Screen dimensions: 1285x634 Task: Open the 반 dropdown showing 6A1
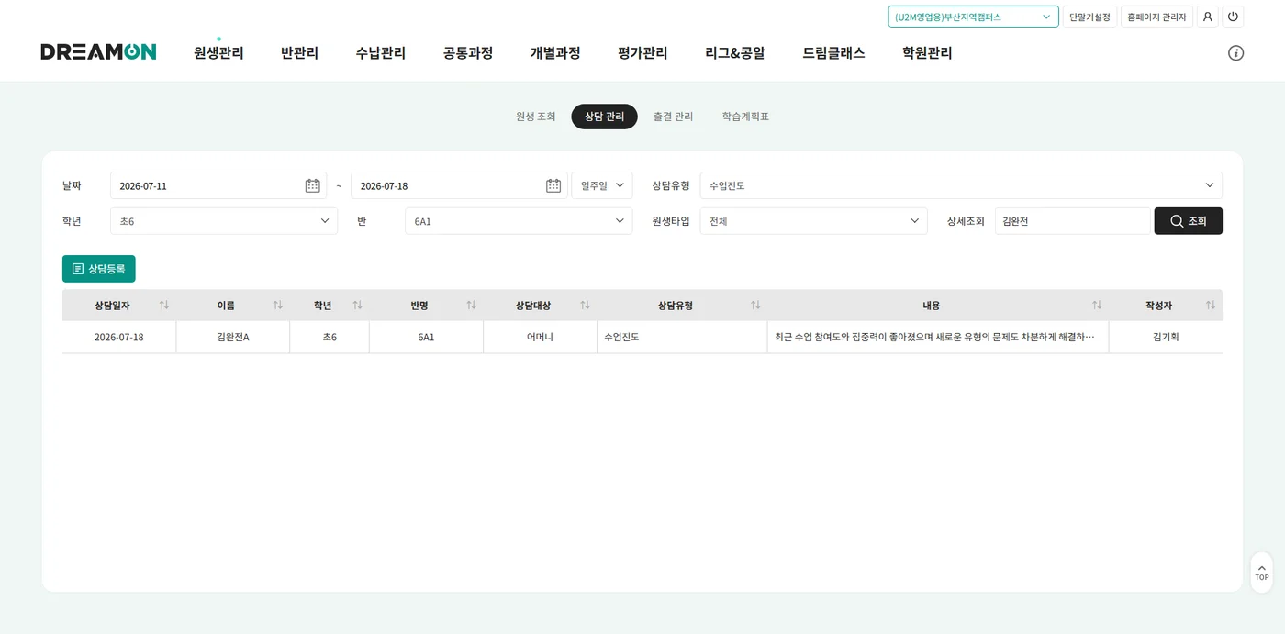point(519,221)
